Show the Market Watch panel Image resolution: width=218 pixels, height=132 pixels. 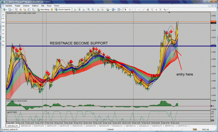(16, 10)
